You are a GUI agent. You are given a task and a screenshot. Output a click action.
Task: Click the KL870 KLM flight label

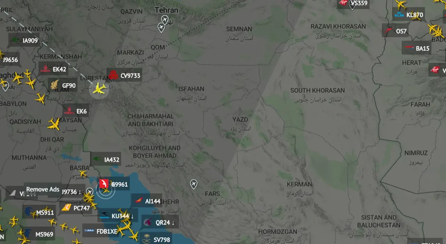[x=408, y=15]
